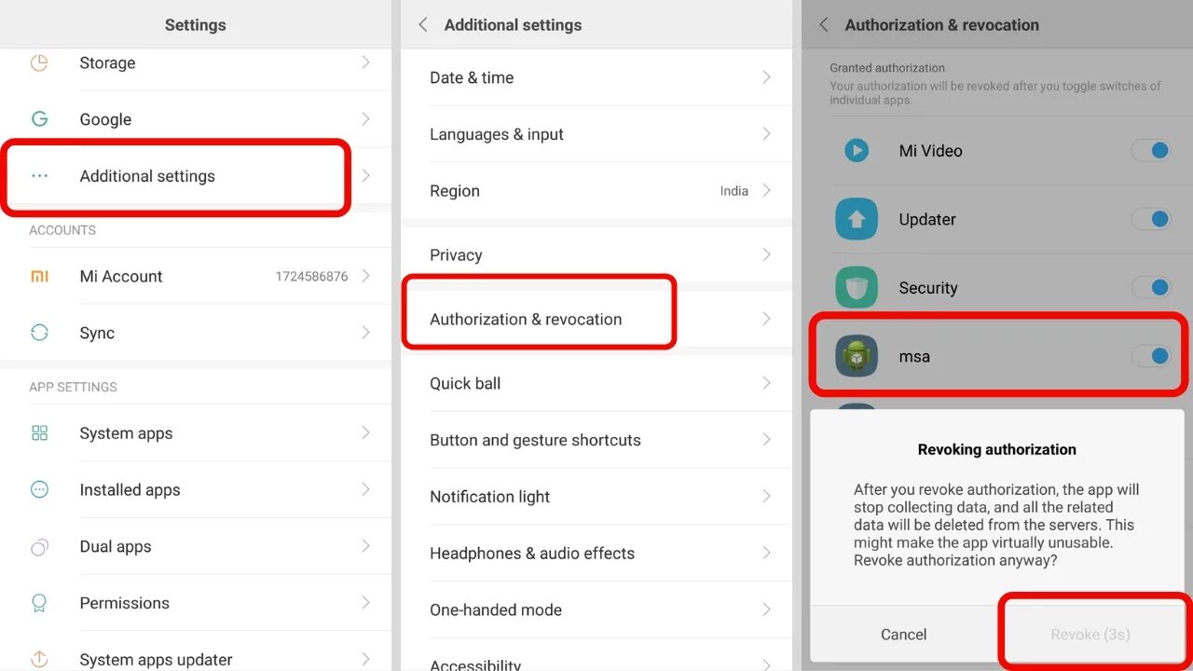Open Date & time chevron

[x=767, y=77]
